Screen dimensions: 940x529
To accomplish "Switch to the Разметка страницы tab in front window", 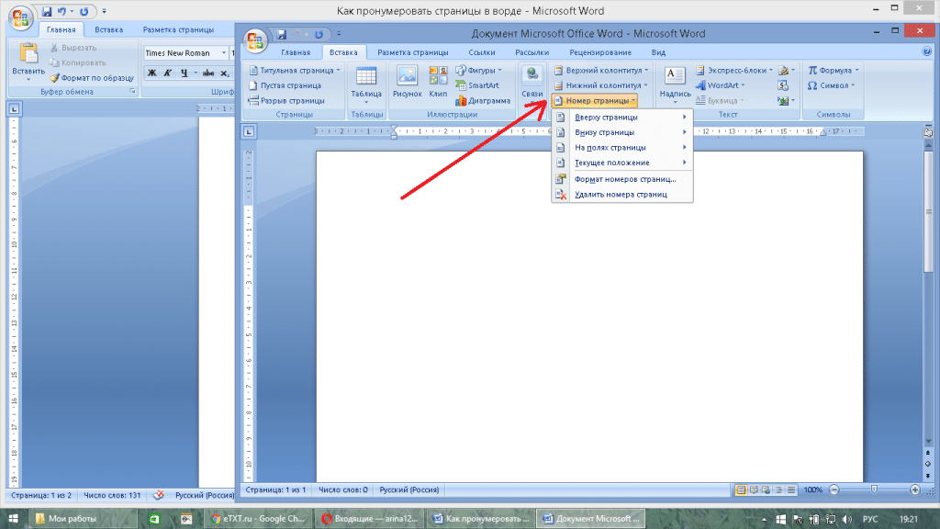I will pos(412,52).
